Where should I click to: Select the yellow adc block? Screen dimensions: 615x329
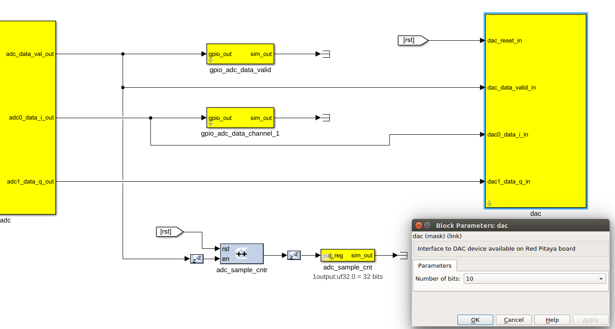click(27, 116)
